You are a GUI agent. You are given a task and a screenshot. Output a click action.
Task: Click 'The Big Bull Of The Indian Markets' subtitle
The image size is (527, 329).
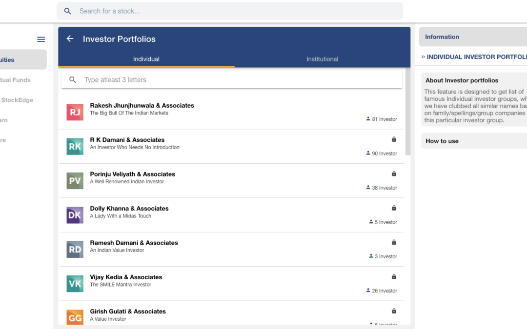[x=129, y=113]
